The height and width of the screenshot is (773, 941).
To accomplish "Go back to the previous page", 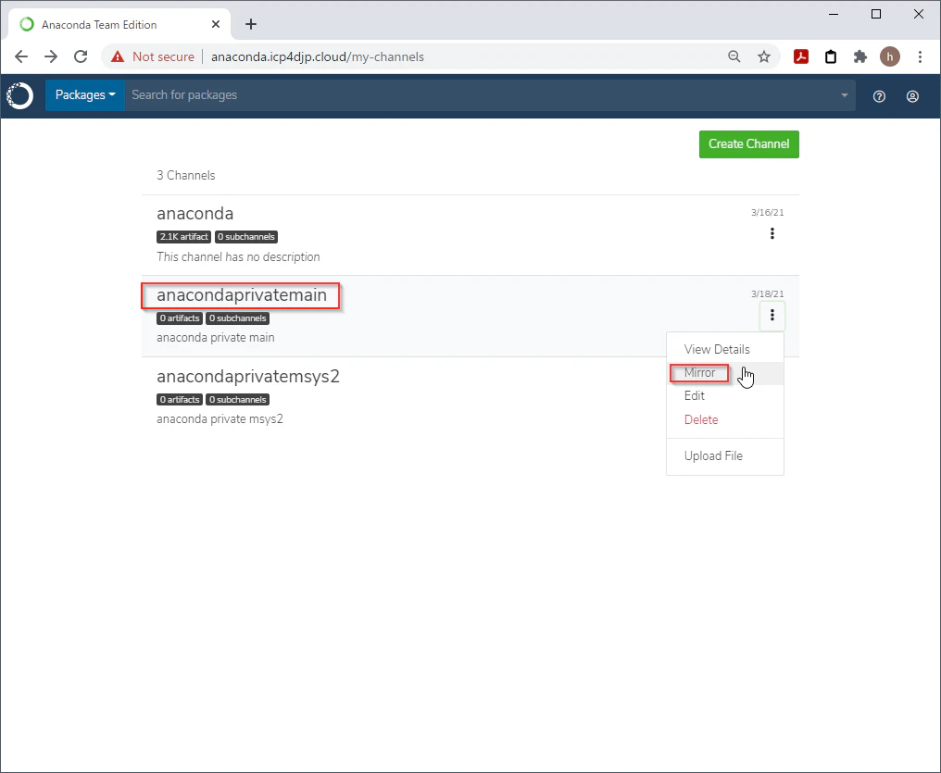I will point(21,56).
